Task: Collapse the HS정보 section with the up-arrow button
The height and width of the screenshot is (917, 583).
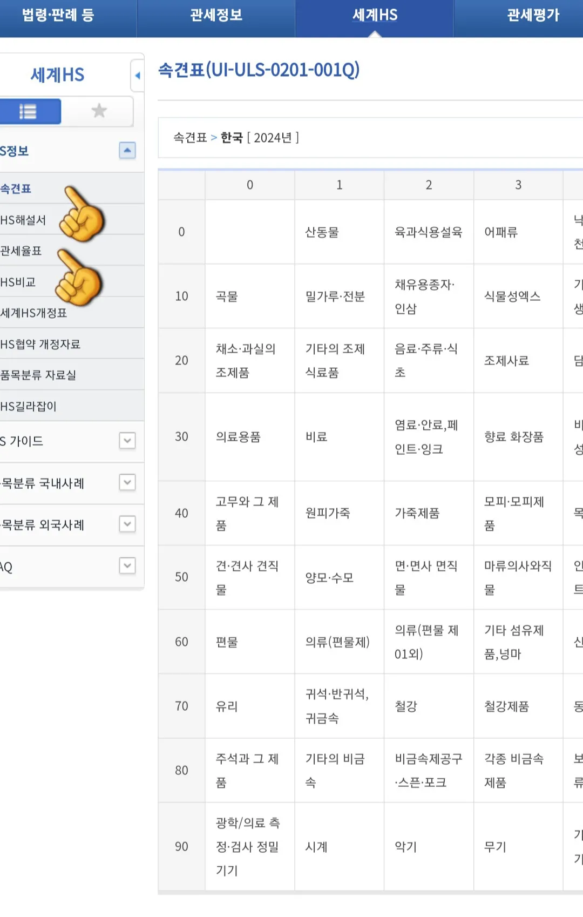Action: [127, 151]
